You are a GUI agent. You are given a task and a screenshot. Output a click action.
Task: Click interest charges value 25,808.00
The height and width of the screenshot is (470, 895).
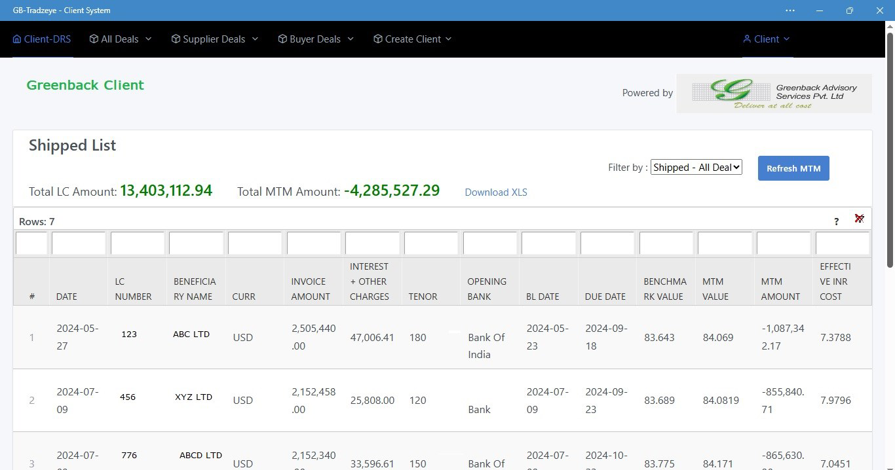coord(372,400)
